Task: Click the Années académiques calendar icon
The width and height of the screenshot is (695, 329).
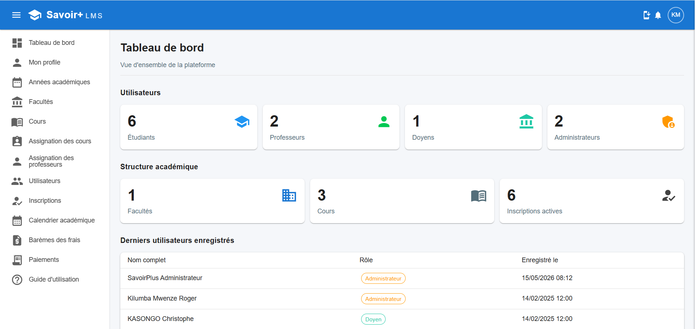Action: [x=17, y=82]
